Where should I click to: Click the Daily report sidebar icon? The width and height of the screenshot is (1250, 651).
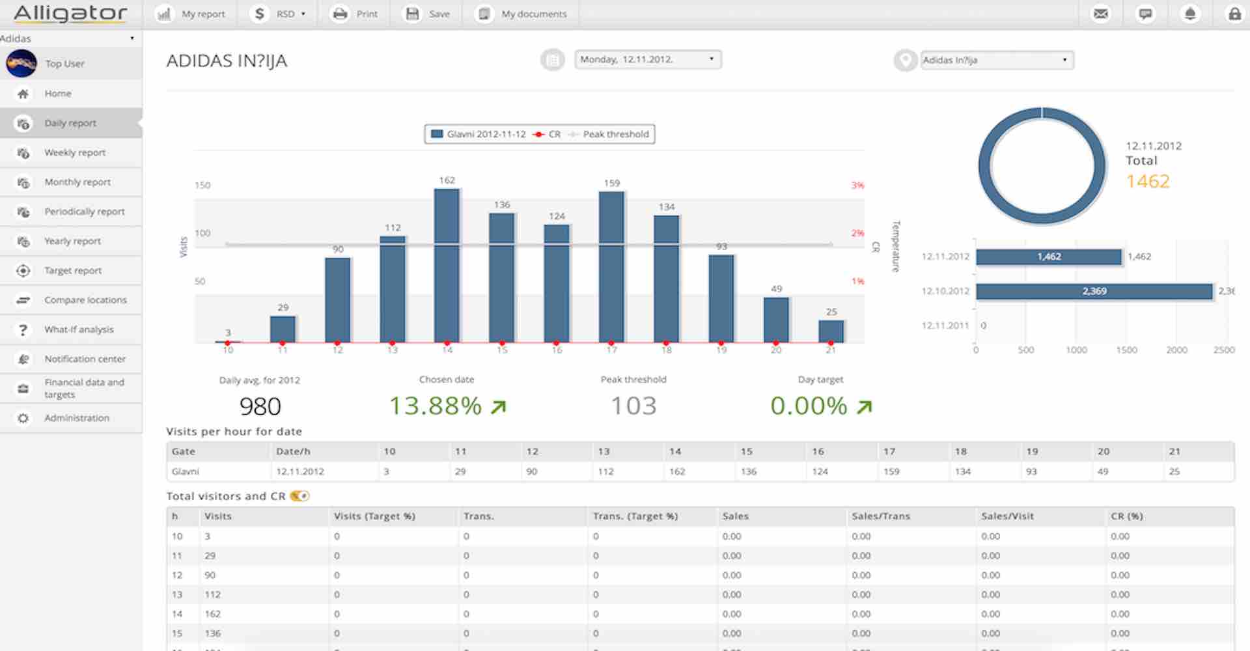pos(23,123)
